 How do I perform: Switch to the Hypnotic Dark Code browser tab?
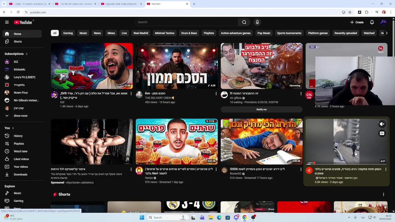point(121,4)
